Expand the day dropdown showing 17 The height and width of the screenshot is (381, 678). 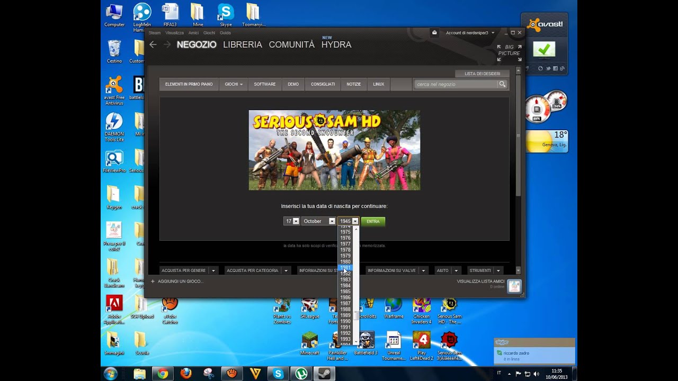pos(296,221)
